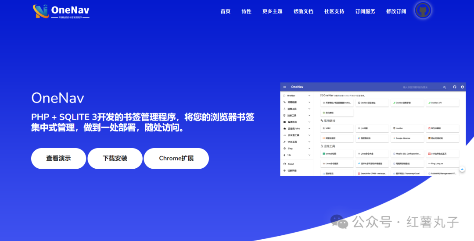Expand the 开发者工具 category chevron
This screenshot has height=241, width=474.
309,135
